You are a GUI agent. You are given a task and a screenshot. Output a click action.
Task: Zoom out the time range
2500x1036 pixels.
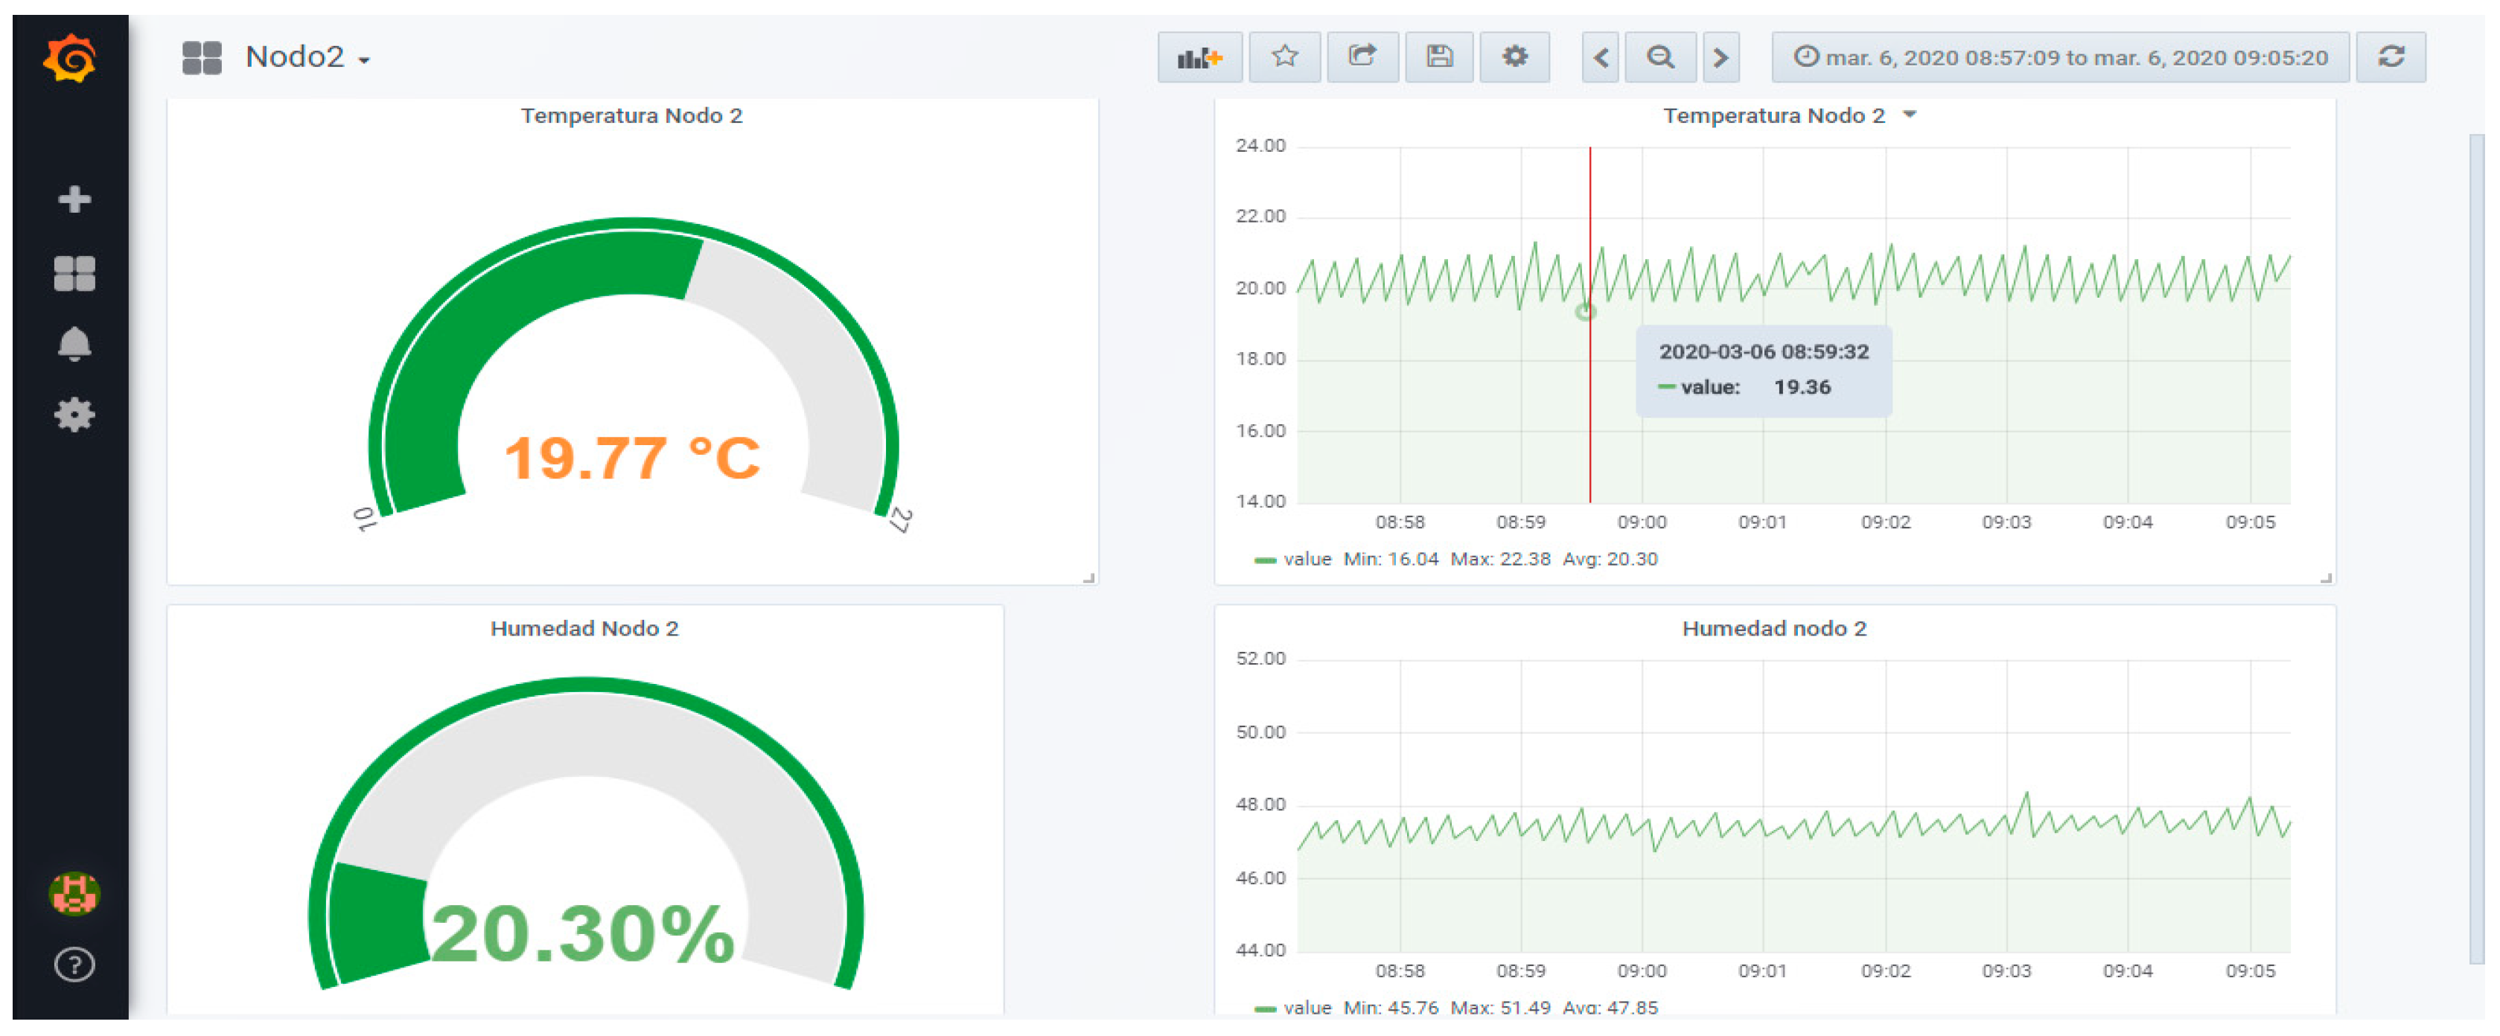click(1660, 57)
